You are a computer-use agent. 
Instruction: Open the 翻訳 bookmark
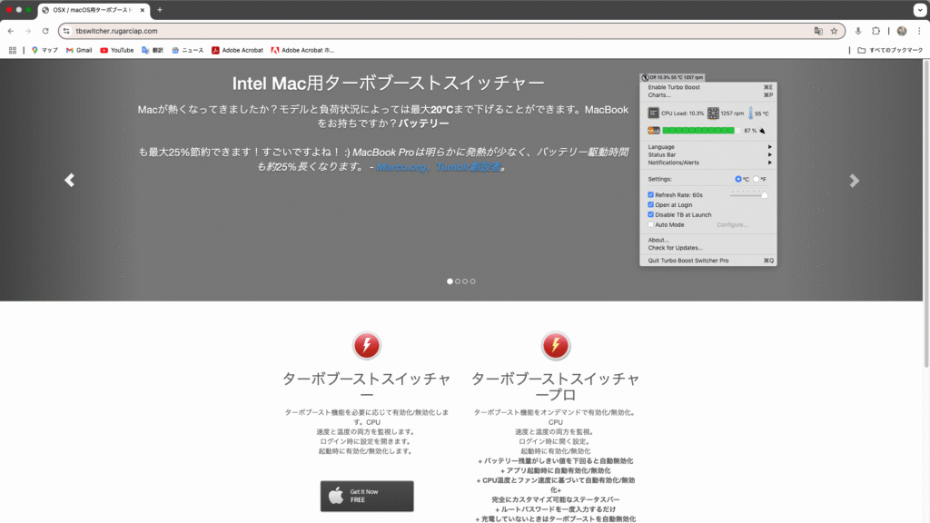[x=153, y=51]
